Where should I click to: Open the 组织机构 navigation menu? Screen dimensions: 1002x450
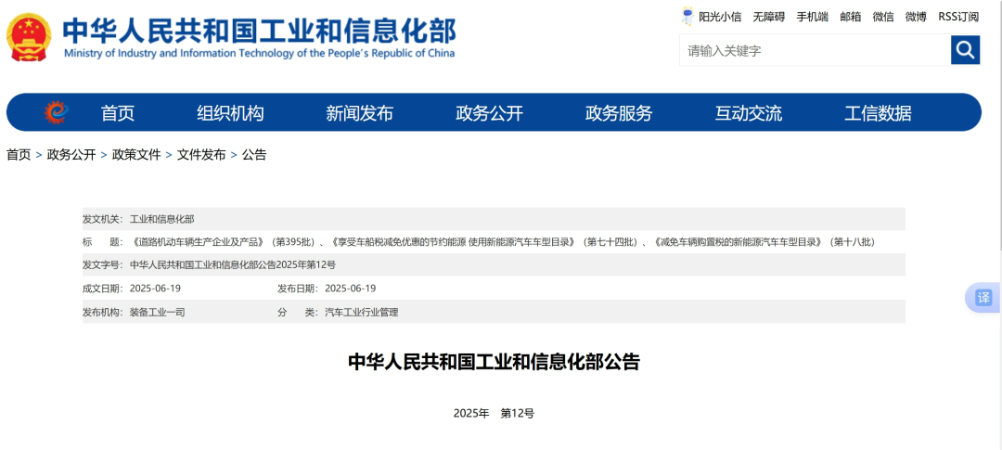coord(230,113)
